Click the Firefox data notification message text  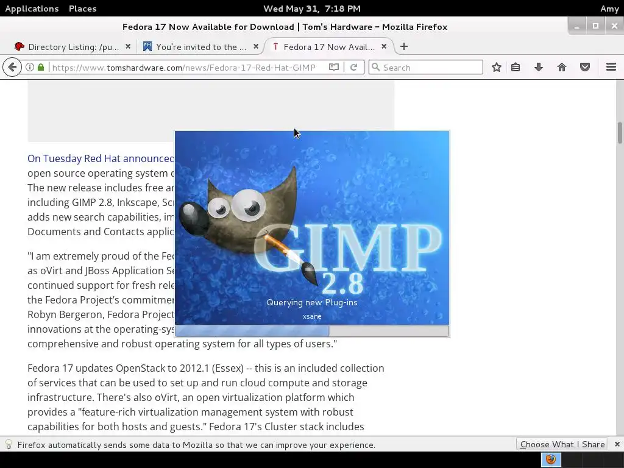point(197,444)
